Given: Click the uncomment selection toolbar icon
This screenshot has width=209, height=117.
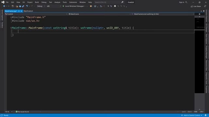Looking at the screenshot, I should (x=111, y=6).
